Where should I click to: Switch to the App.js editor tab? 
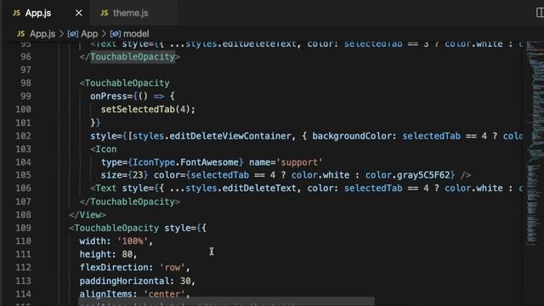[x=46, y=13]
